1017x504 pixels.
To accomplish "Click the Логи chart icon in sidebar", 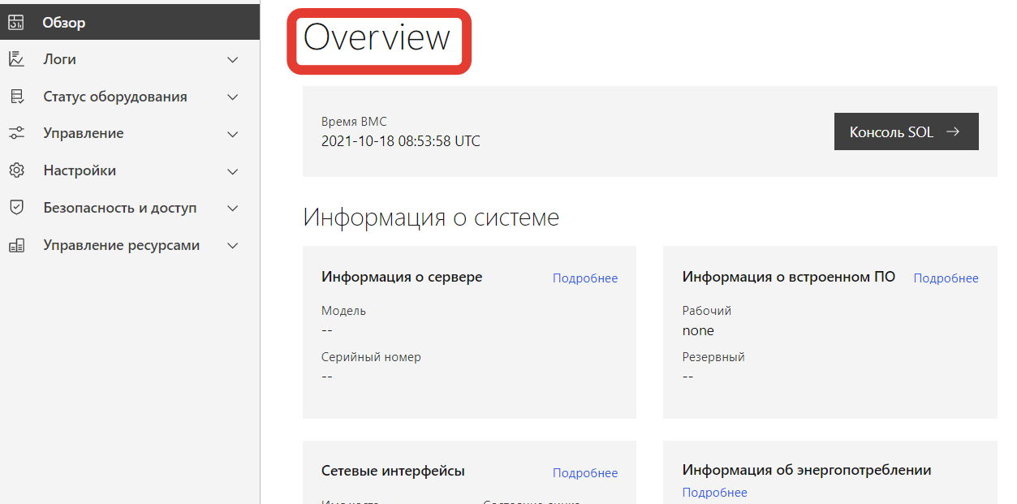I will coord(17,58).
